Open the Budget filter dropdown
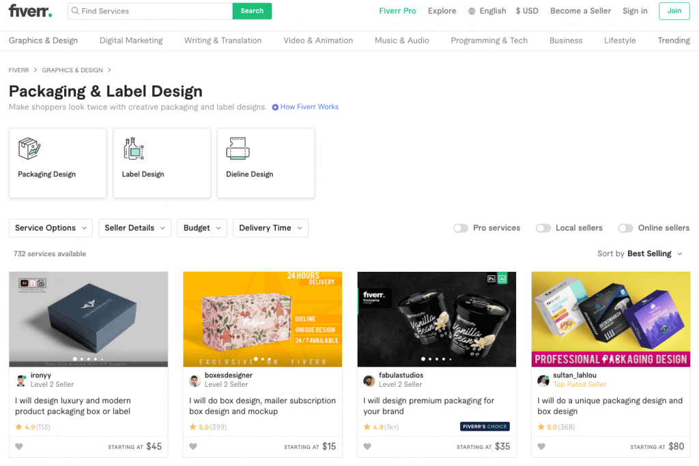Viewport: 699px width, 466px height. 202,228
